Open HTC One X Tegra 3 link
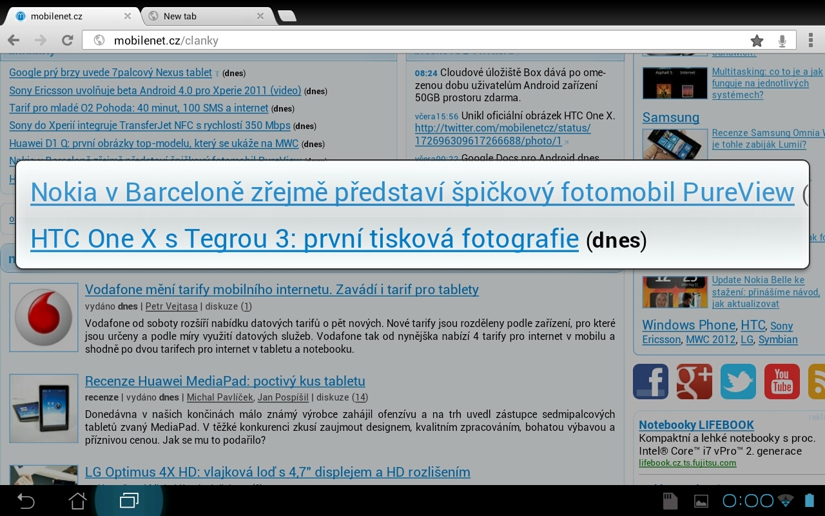 (304, 239)
